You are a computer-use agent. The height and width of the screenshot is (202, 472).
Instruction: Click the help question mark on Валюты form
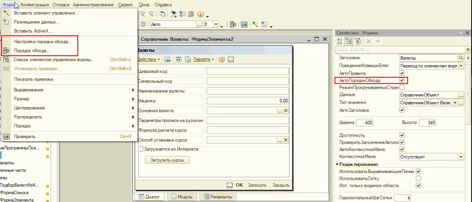[x=221, y=59]
